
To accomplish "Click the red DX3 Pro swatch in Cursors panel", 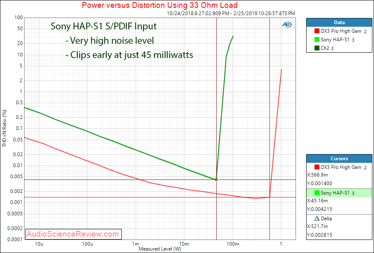I will (317, 167).
